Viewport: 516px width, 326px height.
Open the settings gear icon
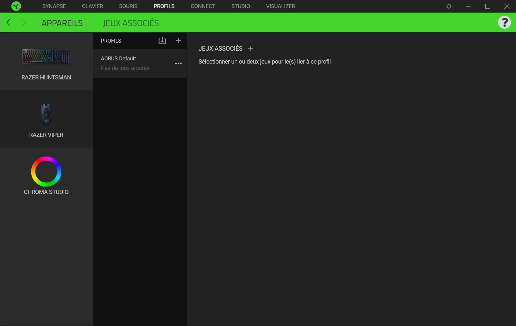click(449, 6)
